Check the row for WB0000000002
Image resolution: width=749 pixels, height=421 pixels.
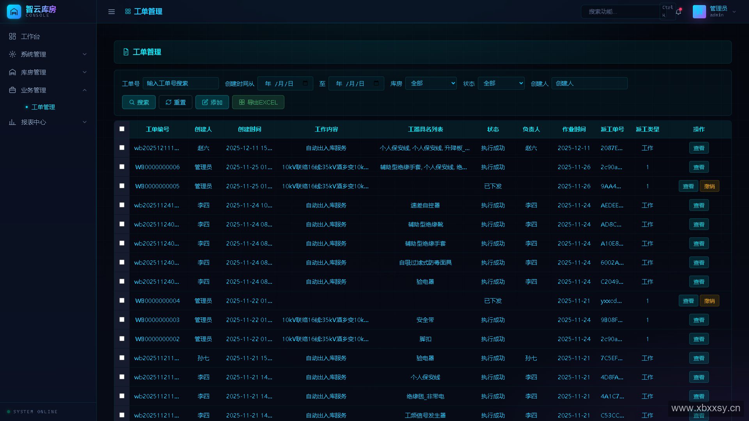point(122,339)
